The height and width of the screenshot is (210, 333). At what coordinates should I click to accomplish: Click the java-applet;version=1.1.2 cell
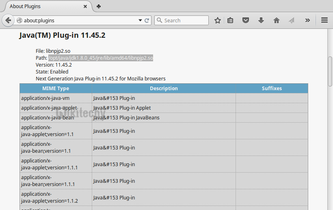[x=56, y=197]
